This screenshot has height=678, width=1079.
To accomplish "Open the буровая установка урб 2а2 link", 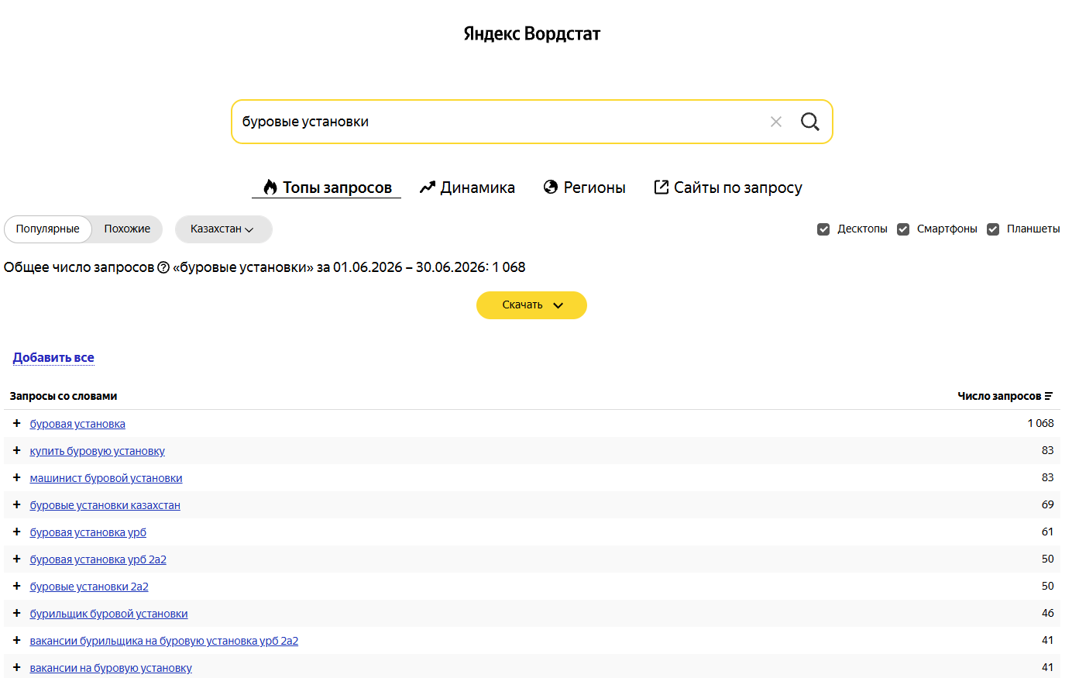I will point(98,559).
